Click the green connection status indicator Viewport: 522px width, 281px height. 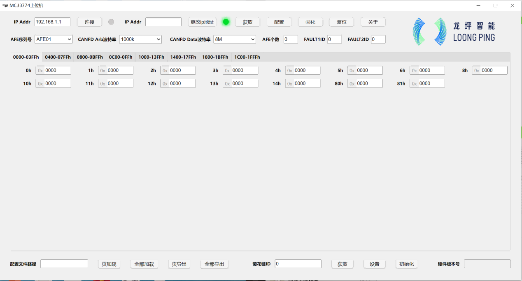pyautogui.click(x=226, y=22)
